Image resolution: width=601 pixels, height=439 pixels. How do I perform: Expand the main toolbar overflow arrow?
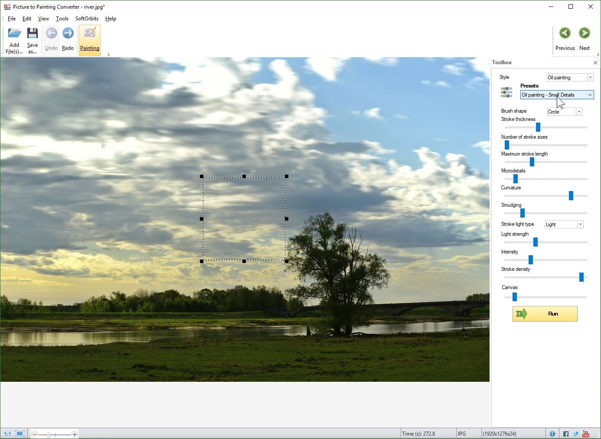click(108, 55)
